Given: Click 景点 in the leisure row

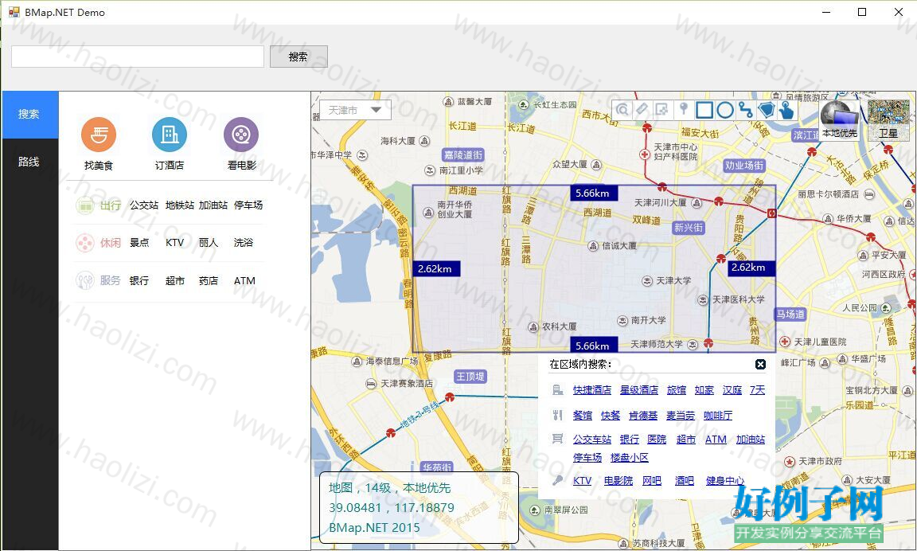Looking at the screenshot, I should pos(139,243).
